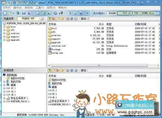Viewport: 162px width, 118px height.
Task: Click the Save As toolbar icon
Action: point(29,13)
